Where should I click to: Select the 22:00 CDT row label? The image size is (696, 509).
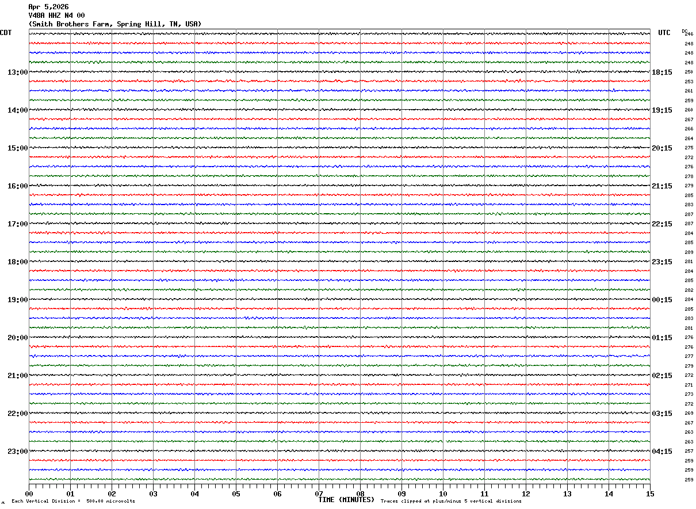tap(18, 414)
